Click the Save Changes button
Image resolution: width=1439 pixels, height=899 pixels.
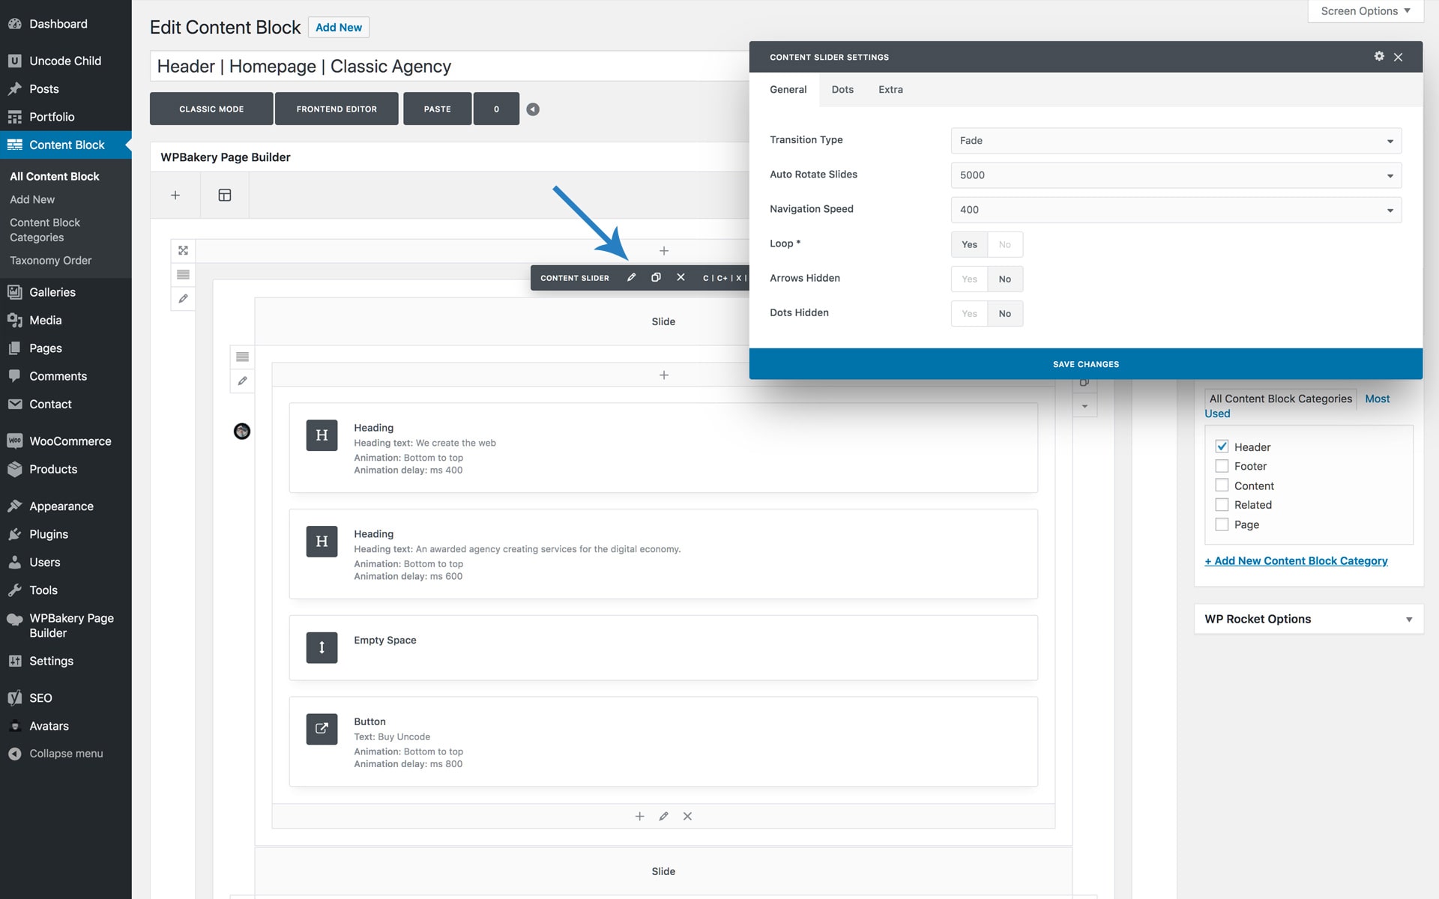[1085, 364]
